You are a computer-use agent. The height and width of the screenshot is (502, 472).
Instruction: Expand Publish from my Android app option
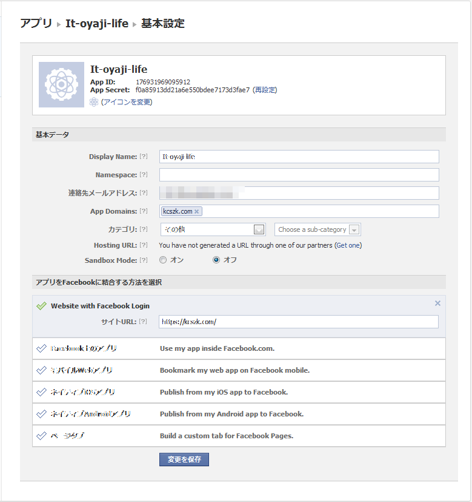pyautogui.click(x=239, y=413)
